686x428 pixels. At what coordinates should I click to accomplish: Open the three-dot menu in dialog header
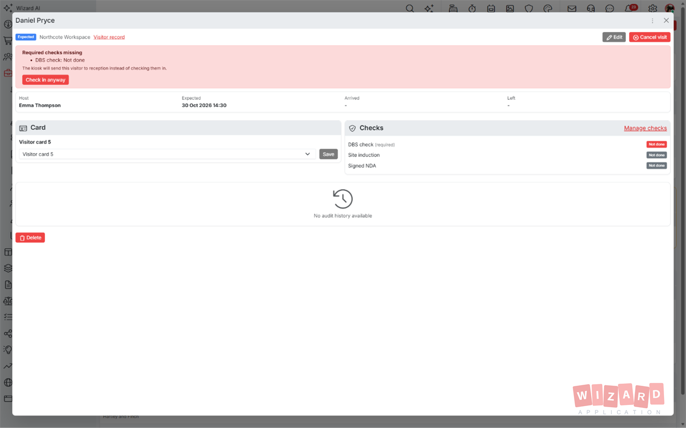(652, 21)
